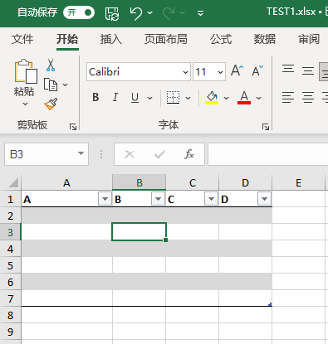Click the Enter checkmark in formula bar

[x=159, y=154]
